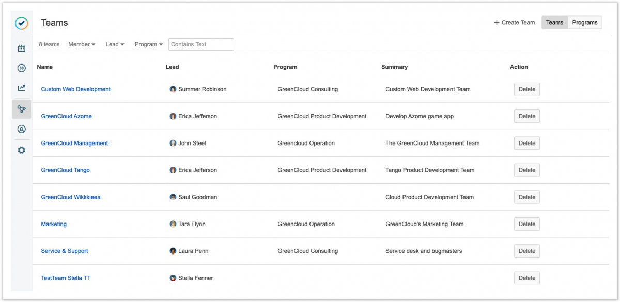Image resolution: width=620 pixels, height=302 pixels.
Task: Click the double-arrow circle sidebar icon
Action: (21, 68)
